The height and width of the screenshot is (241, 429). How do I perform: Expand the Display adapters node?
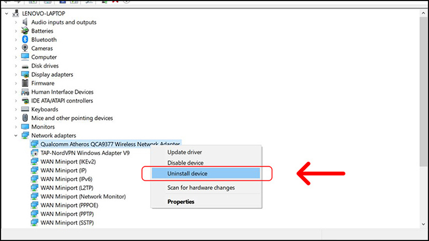15,75
